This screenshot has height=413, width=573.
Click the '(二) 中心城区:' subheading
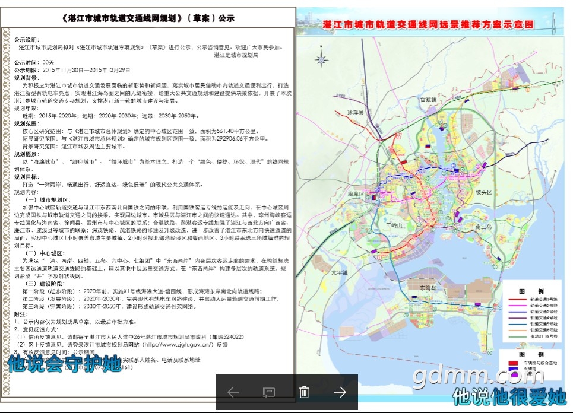coord(44,253)
